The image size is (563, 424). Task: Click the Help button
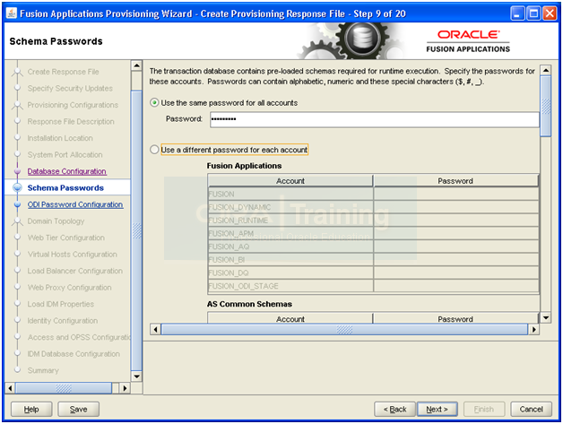pos(31,410)
